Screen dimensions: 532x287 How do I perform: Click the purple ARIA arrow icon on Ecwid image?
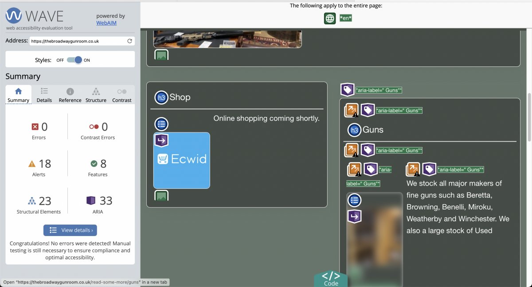point(161,140)
